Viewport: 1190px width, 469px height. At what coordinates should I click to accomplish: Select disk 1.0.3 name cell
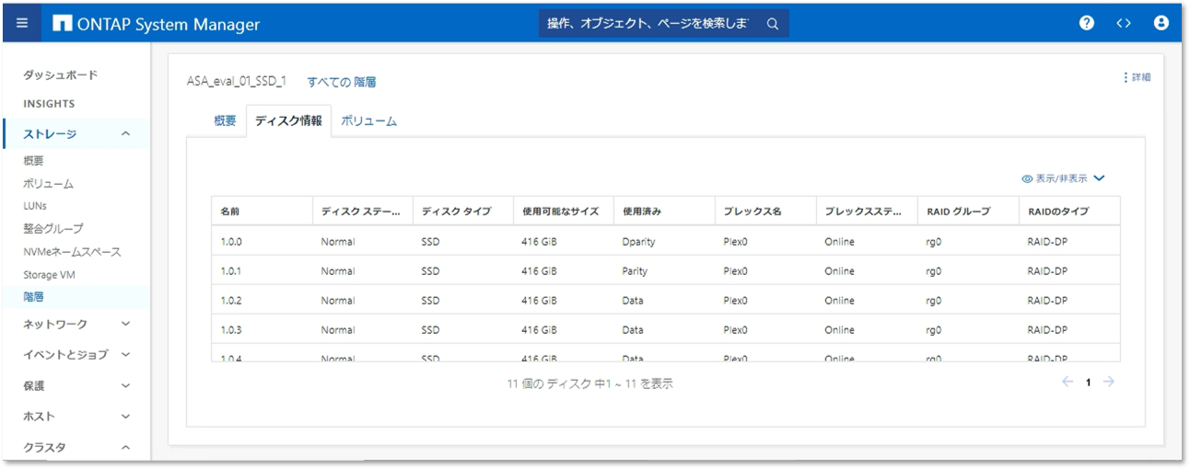tap(231, 330)
